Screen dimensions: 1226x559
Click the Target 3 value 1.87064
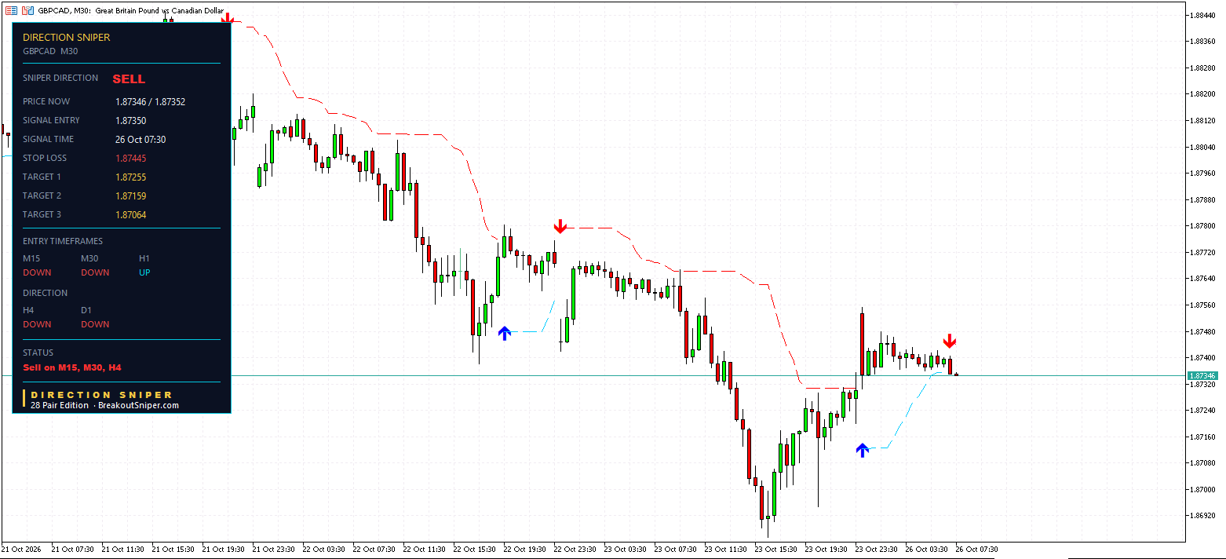(x=130, y=214)
